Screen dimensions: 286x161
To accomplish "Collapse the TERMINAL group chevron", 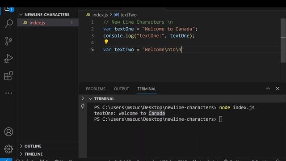I will pyautogui.click(x=90, y=99).
